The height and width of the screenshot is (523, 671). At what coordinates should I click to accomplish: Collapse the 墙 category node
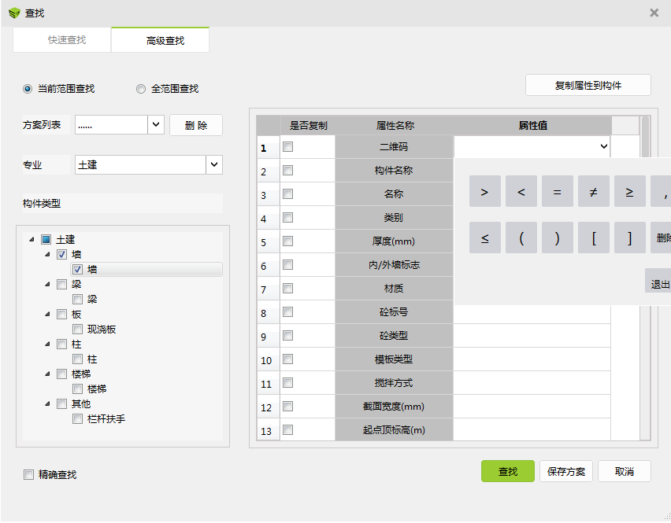[x=47, y=255]
